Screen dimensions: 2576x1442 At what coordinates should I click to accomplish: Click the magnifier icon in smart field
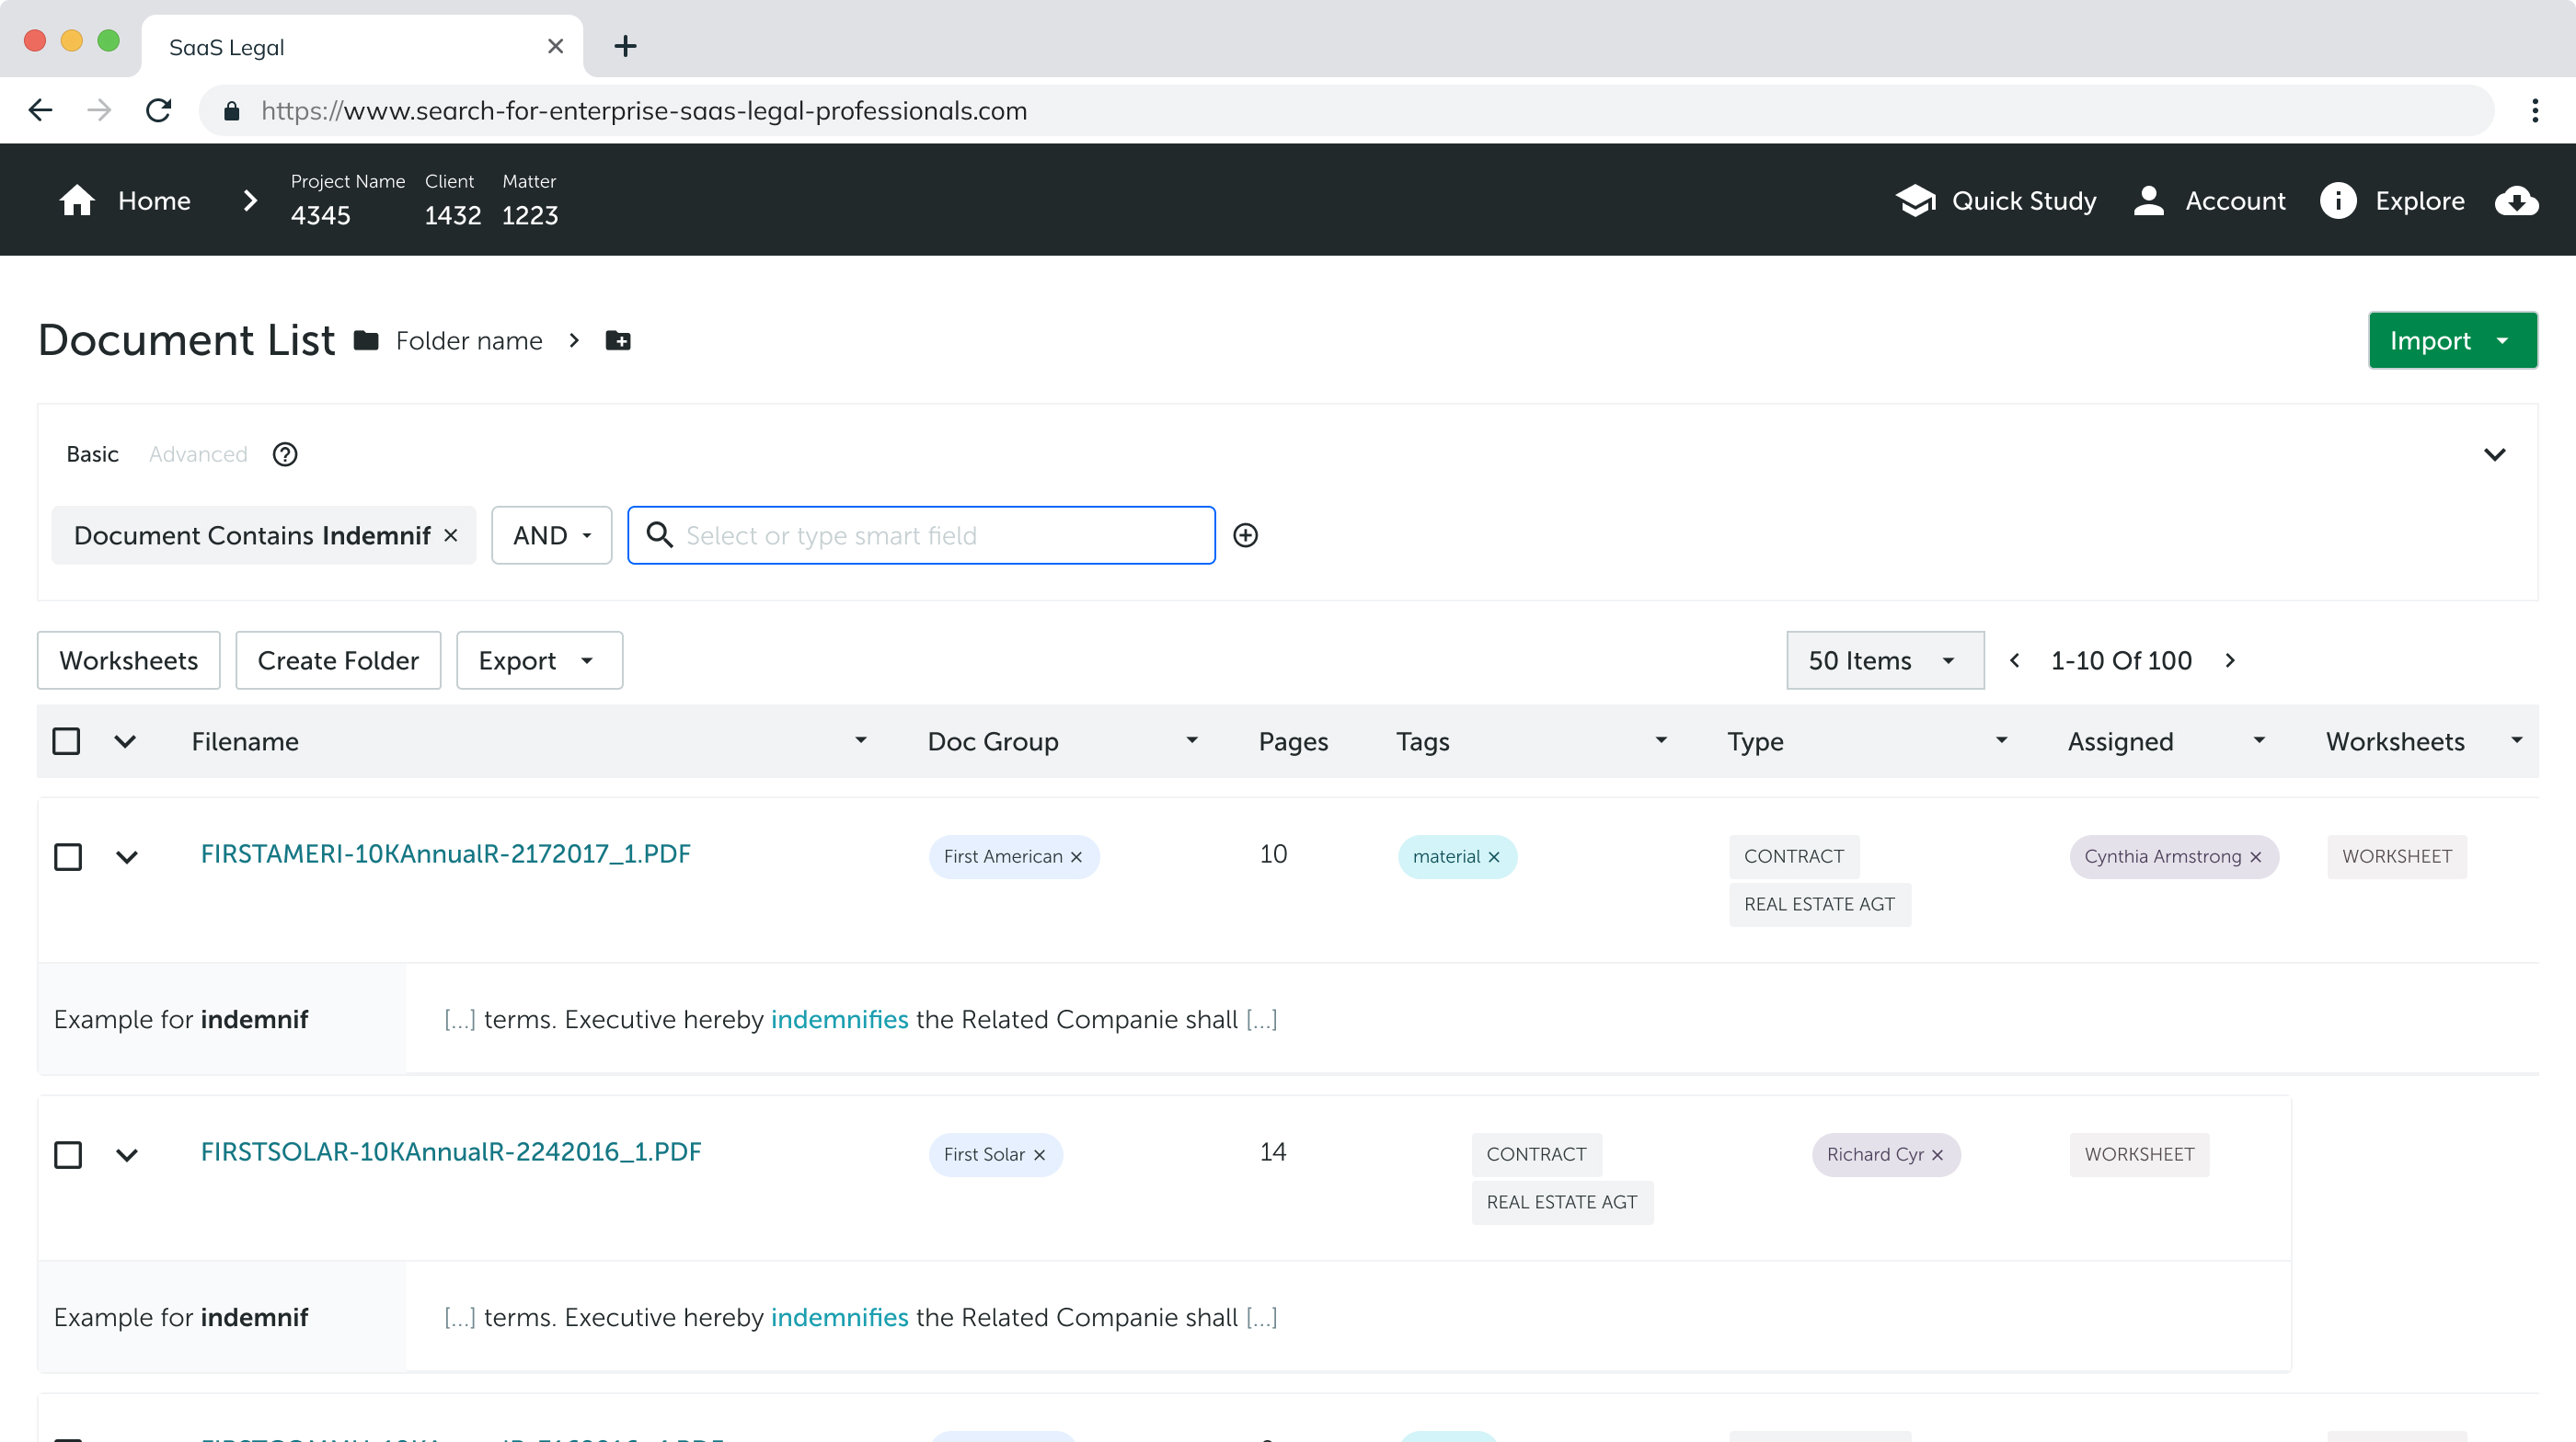click(659, 535)
